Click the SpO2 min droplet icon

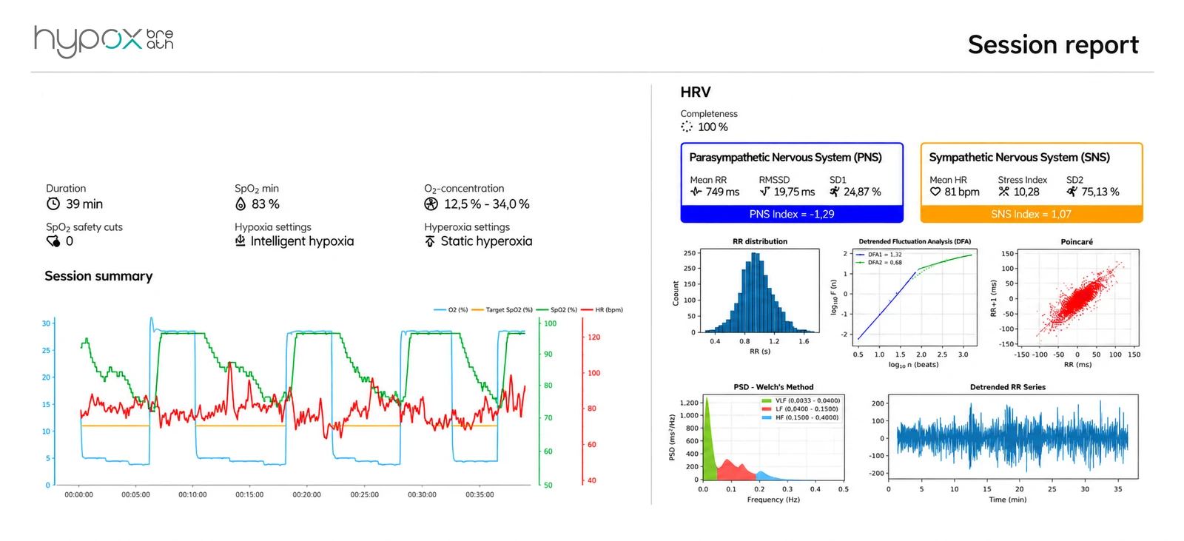(240, 204)
